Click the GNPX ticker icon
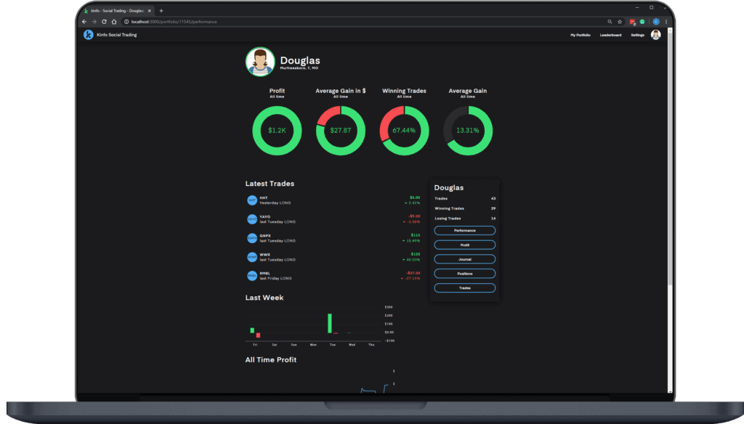This screenshot has height=424, width=744. 252,238
